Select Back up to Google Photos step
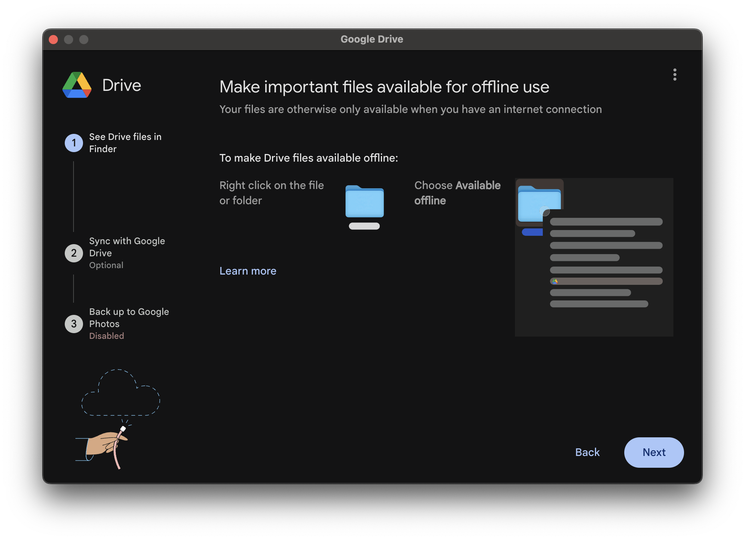This screenshot has width=745, height=540. click(x=129, y=318)
